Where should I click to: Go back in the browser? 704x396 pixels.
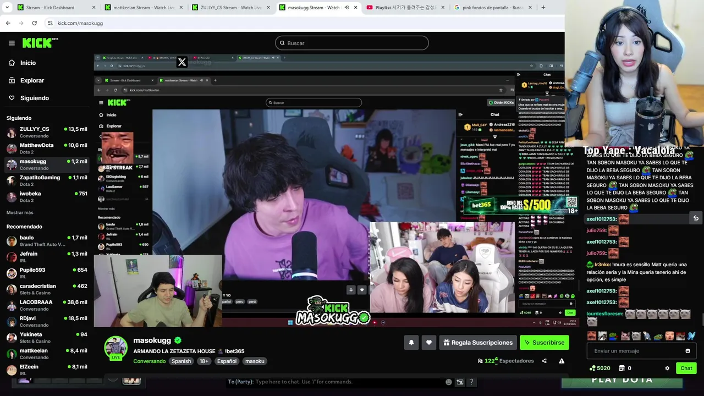pyautogui.click(x=8, y=23)
